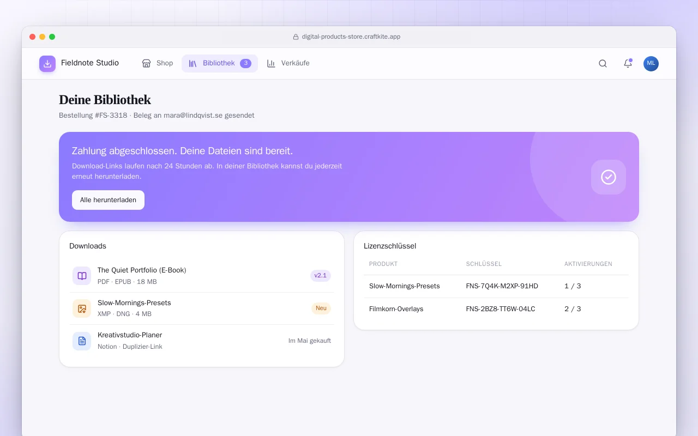This screenshot has height=436, width=698.
Task: Go to the Shop tab
Action: click(x=158, y=63)
